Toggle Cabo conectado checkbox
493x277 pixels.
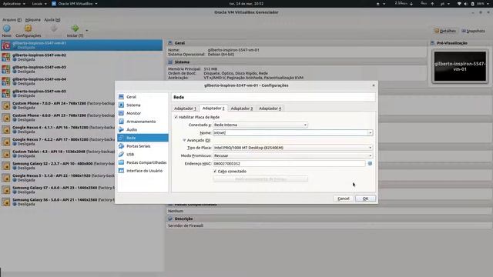point(215,171)
